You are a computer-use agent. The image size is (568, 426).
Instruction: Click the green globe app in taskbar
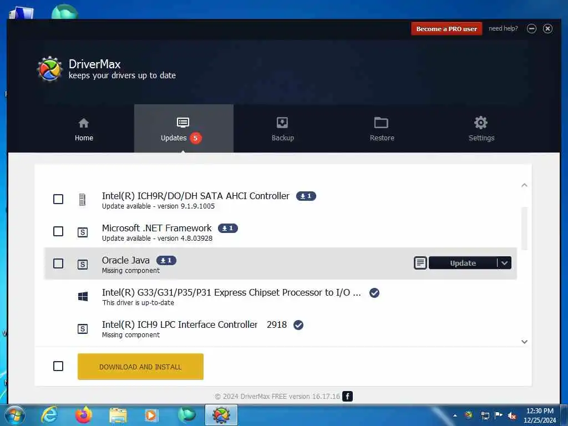[186, 415]
